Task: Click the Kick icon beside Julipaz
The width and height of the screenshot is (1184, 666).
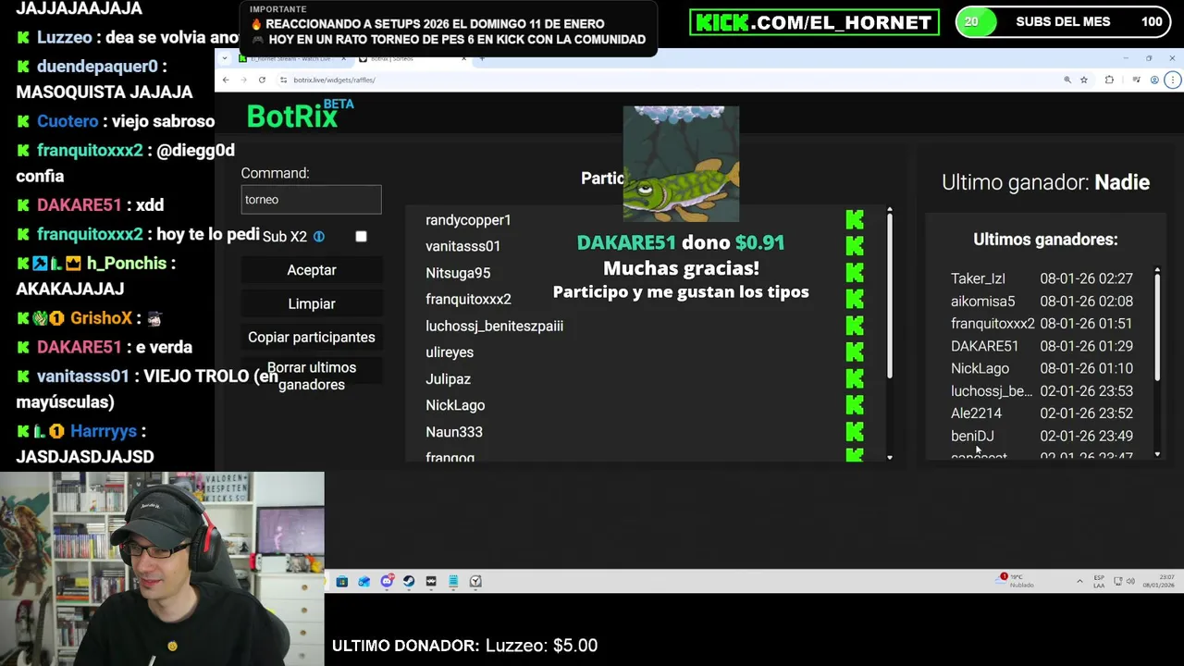Action: tap(855, 378)
